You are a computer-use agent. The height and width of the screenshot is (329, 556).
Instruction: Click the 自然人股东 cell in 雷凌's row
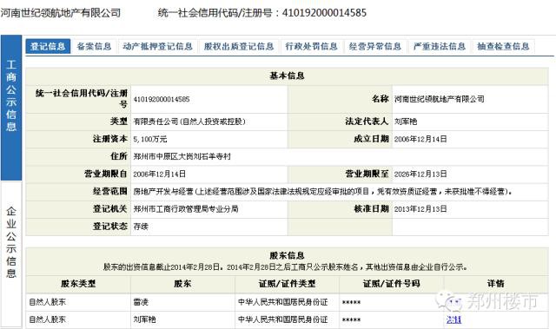47,302
